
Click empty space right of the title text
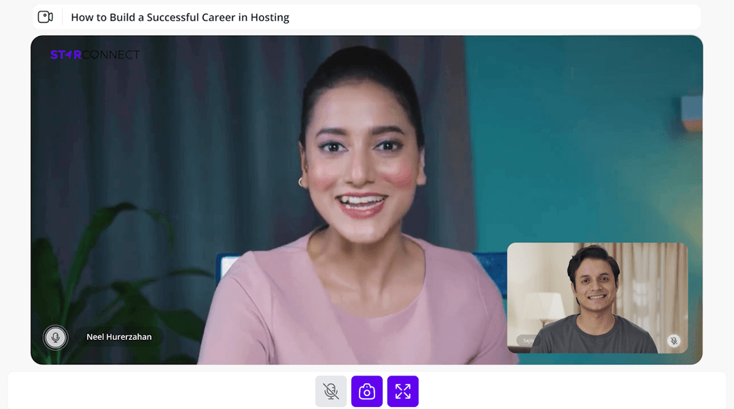pyautogui.click(x=489, y=18)
